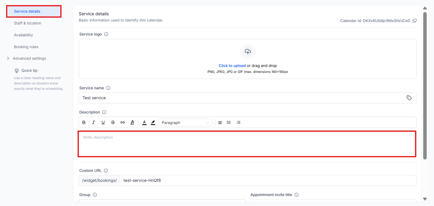Apply strikethrough formatting to description text
434x206 pixels.
pyautogui.click(x=113, y=122)
